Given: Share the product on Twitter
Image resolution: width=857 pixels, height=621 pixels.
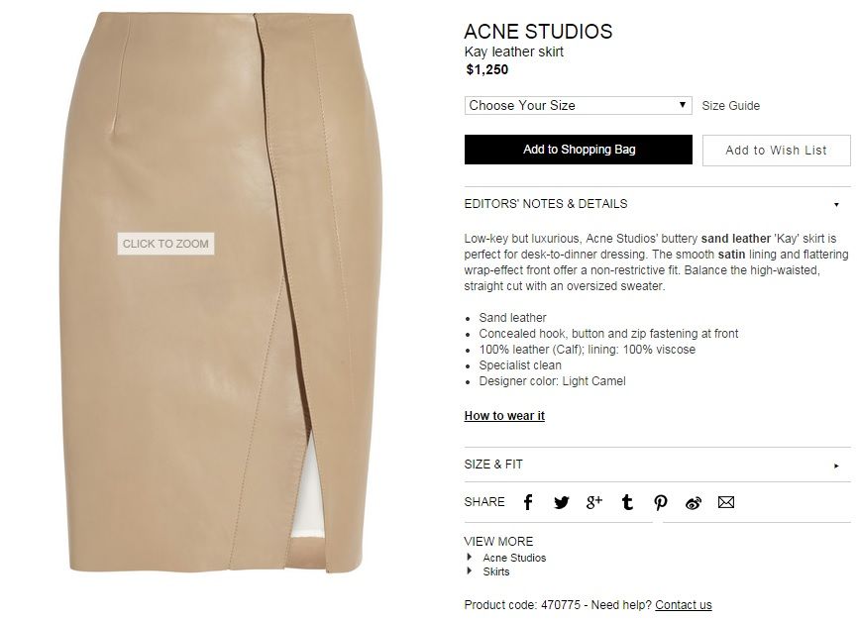Looking at the screenshot, I should pos(562,502).
